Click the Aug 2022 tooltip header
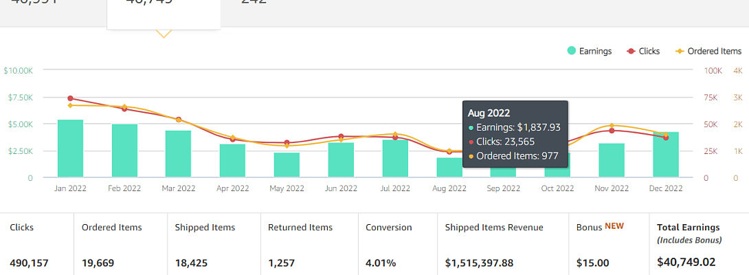 (x=489, y=112)
